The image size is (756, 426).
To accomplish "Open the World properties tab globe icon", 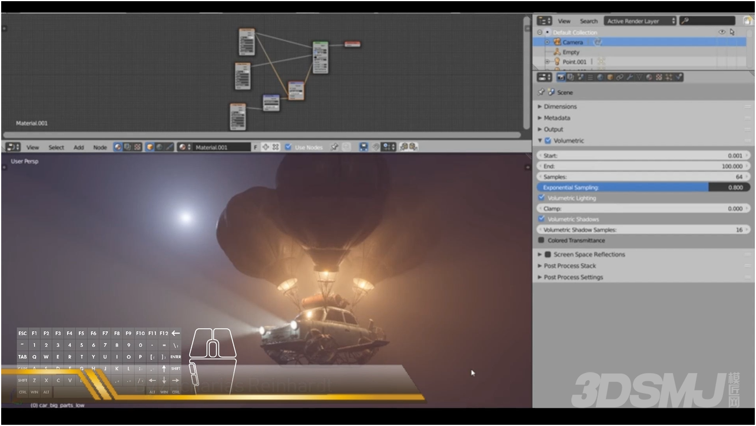I will click(x=600, y=77).
